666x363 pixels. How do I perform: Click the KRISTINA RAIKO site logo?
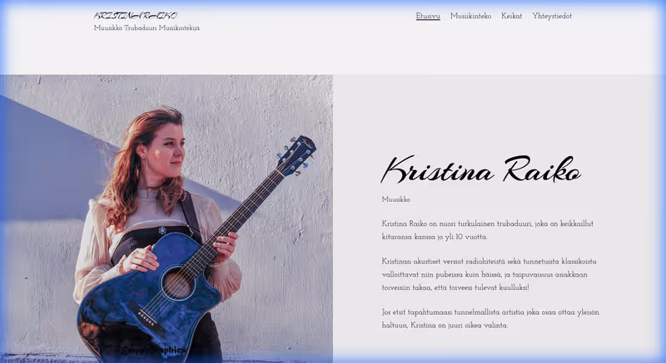coord(135,15)
